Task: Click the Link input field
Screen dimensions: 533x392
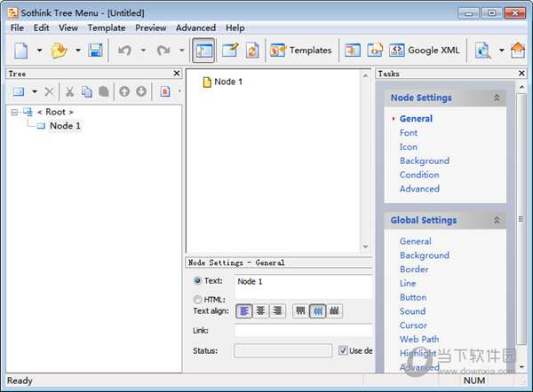Action: pos(303,330)
